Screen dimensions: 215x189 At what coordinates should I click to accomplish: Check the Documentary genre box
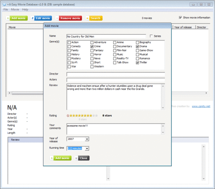point(115,47)
